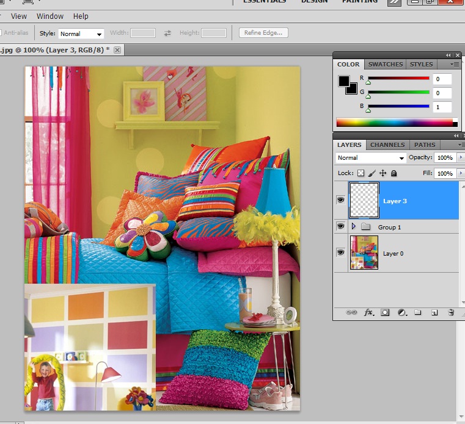This screenshot has height=424, width=465.
Task: Click the Link layers icon
Action: pos(351,312)
